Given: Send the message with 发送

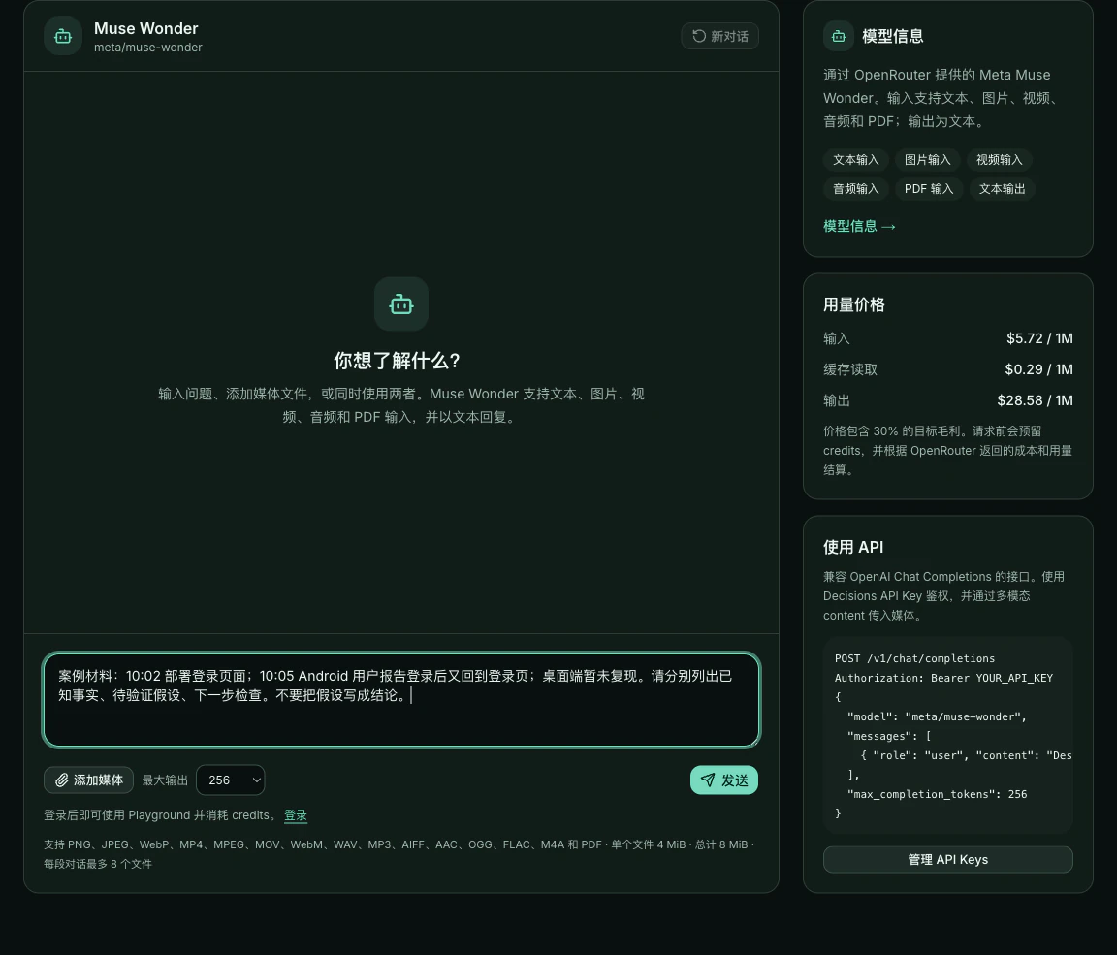Looking at the screenshot, I should pyautogui.click(x=723, y=780).
